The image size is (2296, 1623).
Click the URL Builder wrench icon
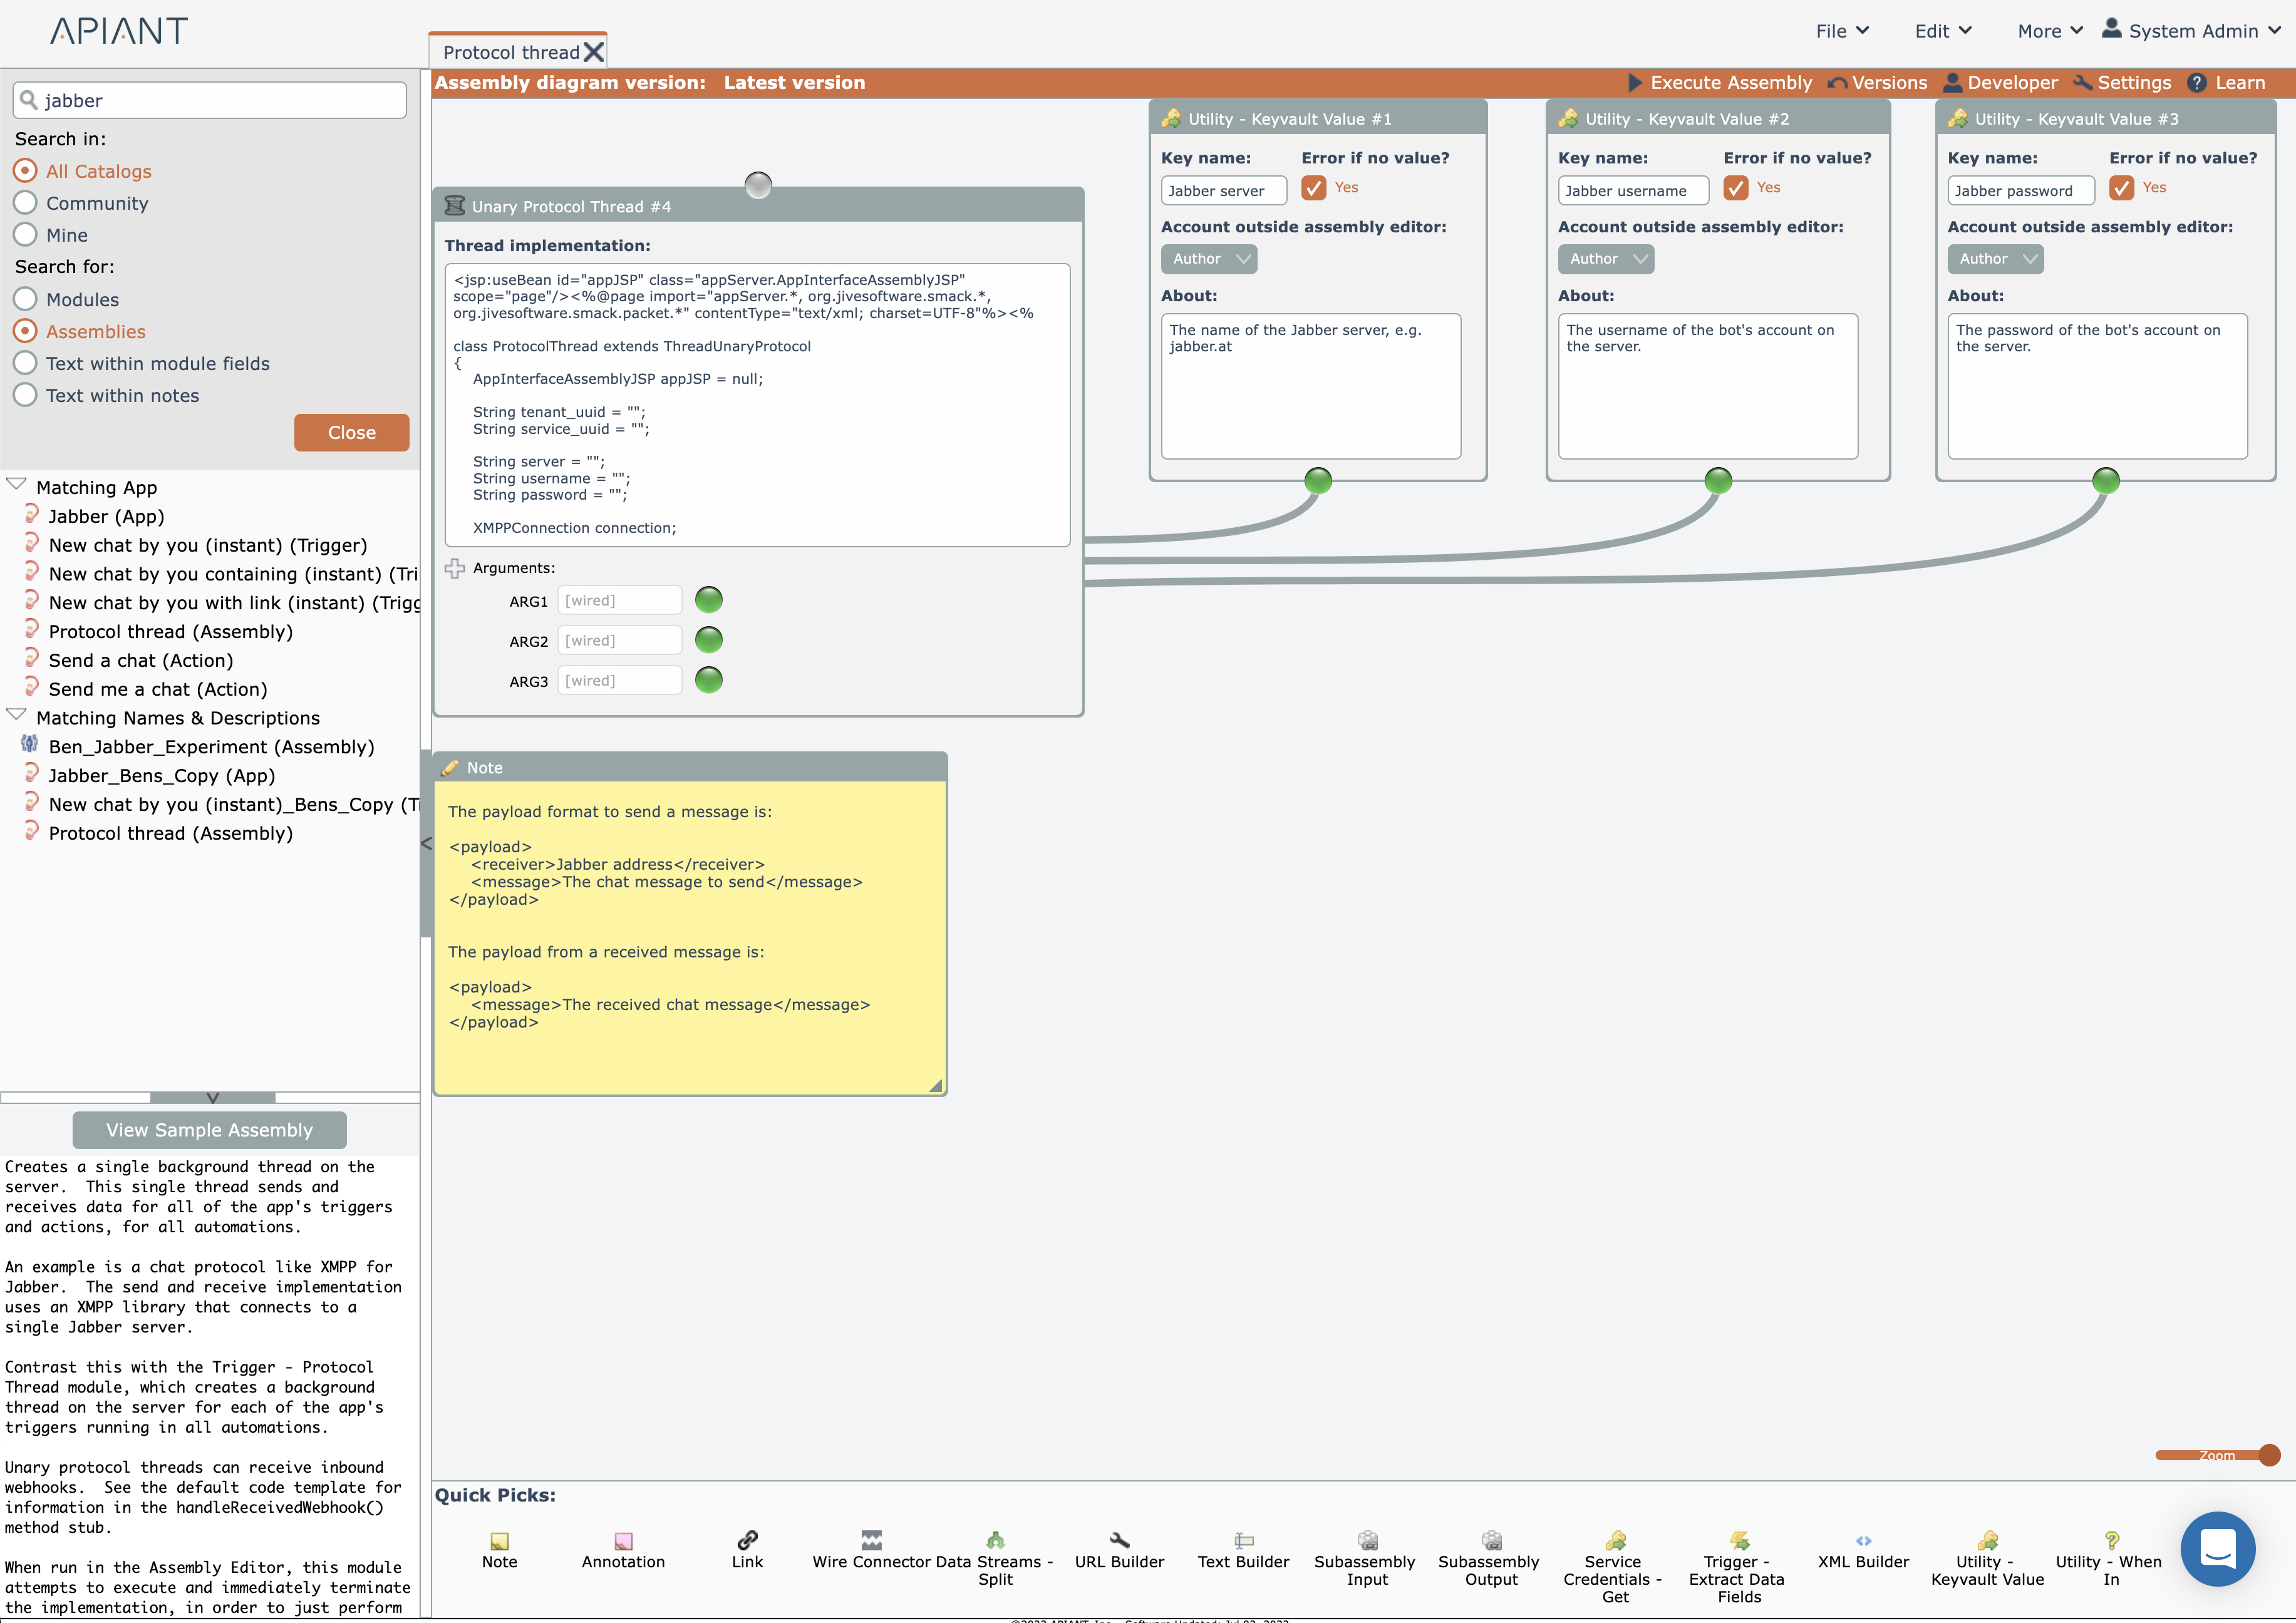[x=1119, y=1540]
